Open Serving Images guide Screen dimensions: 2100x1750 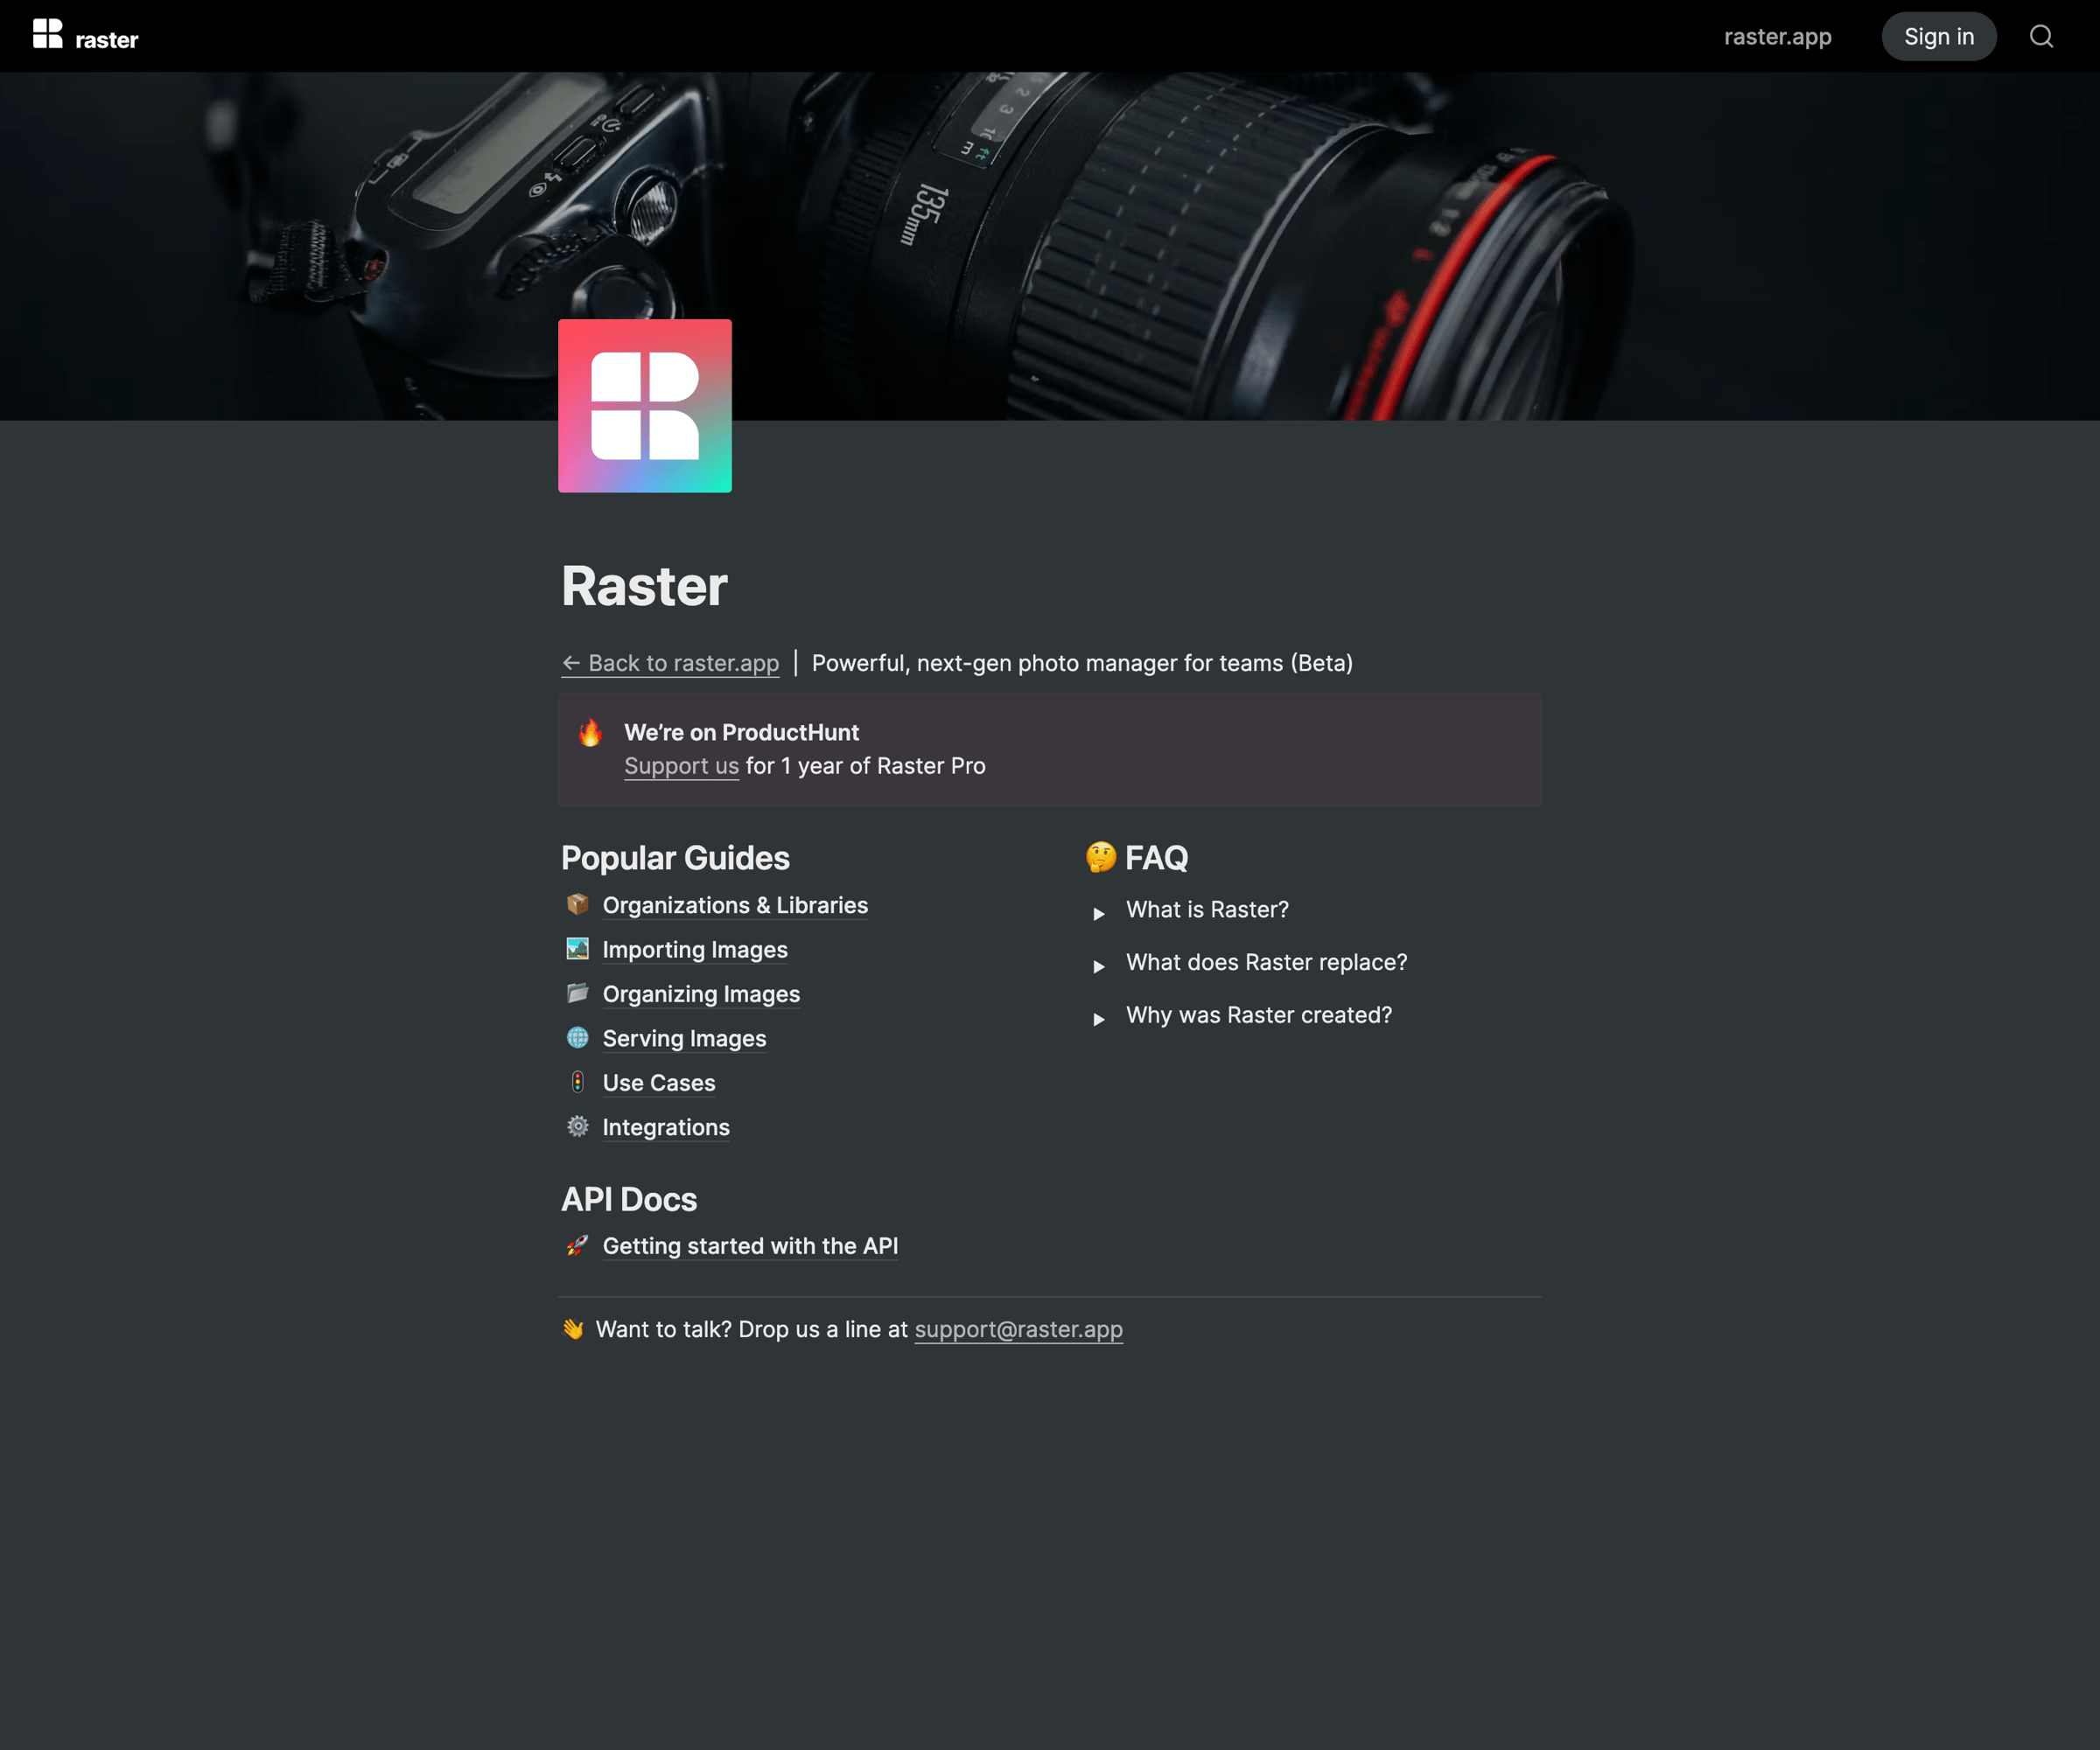(x=684, y=1038)
